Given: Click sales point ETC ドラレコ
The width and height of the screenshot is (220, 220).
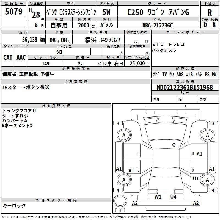Looking at the screenshot, I should click(168, 45).
